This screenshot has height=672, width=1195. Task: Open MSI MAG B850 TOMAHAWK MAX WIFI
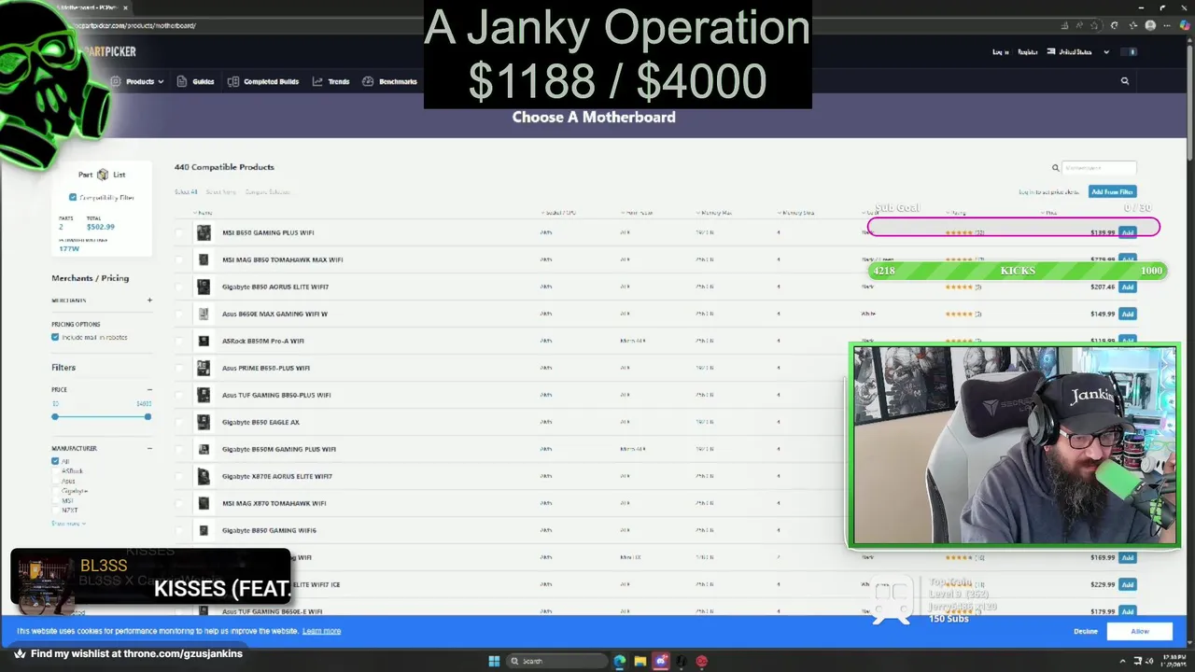click(282, 259)
